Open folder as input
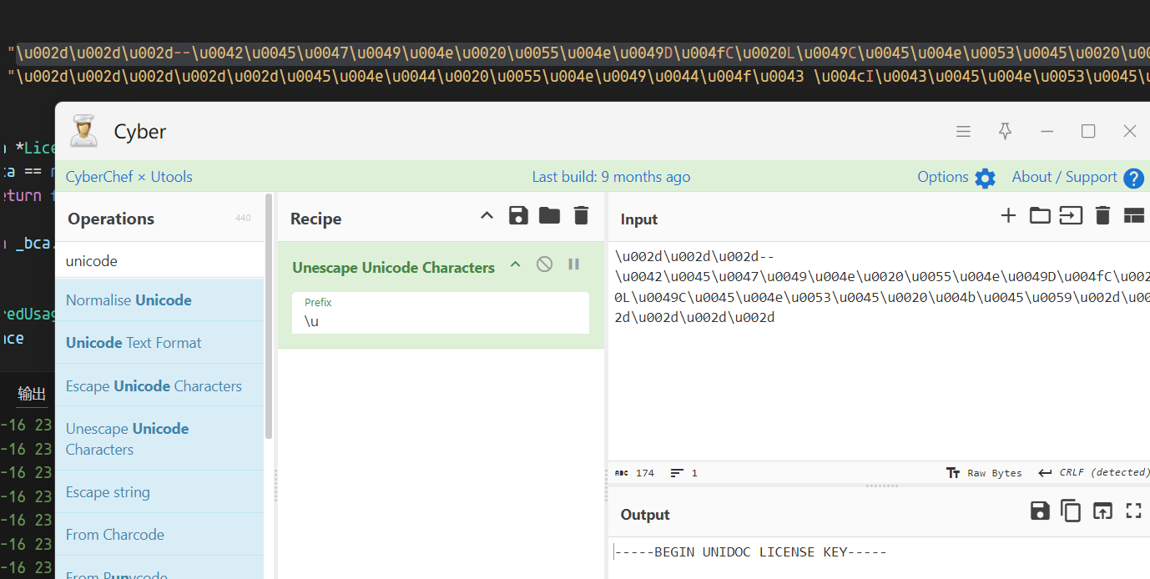This screenshot has height=579, width=1150. [x=1040, y=216]
